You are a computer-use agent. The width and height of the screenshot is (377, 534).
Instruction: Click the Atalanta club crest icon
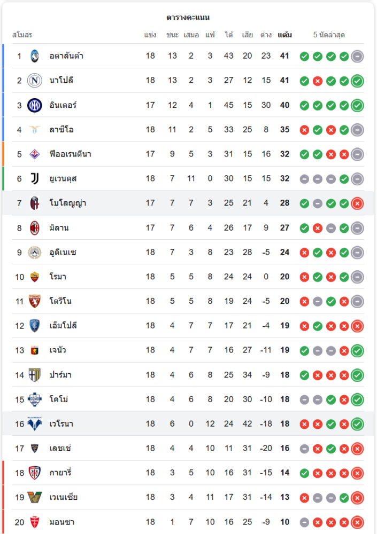click(35, 56)
